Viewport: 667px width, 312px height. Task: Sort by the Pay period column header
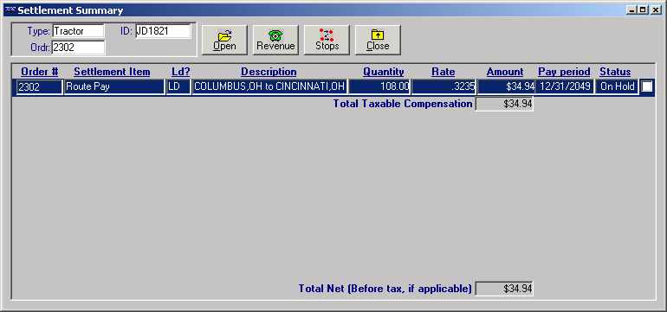(564, 72)
